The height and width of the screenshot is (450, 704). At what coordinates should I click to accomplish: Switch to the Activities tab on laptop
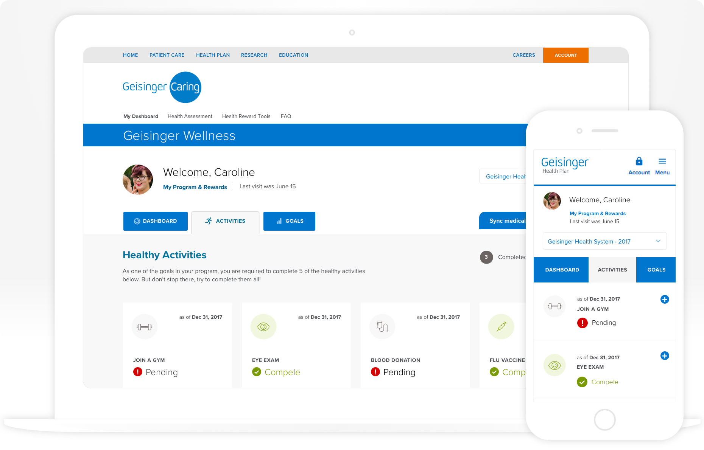point(226,222)
